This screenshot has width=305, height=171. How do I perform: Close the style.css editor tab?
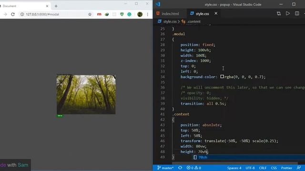coord(216,13)
